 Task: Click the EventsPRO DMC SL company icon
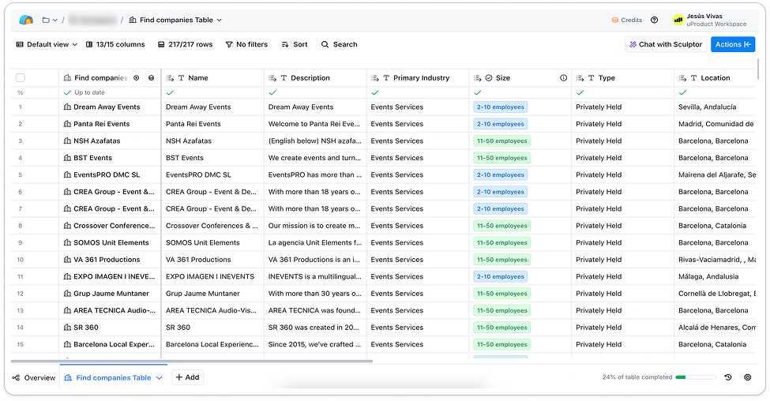click(x=67, y=174)
